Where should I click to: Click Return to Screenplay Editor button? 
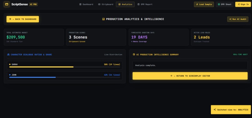click(190, 76)
